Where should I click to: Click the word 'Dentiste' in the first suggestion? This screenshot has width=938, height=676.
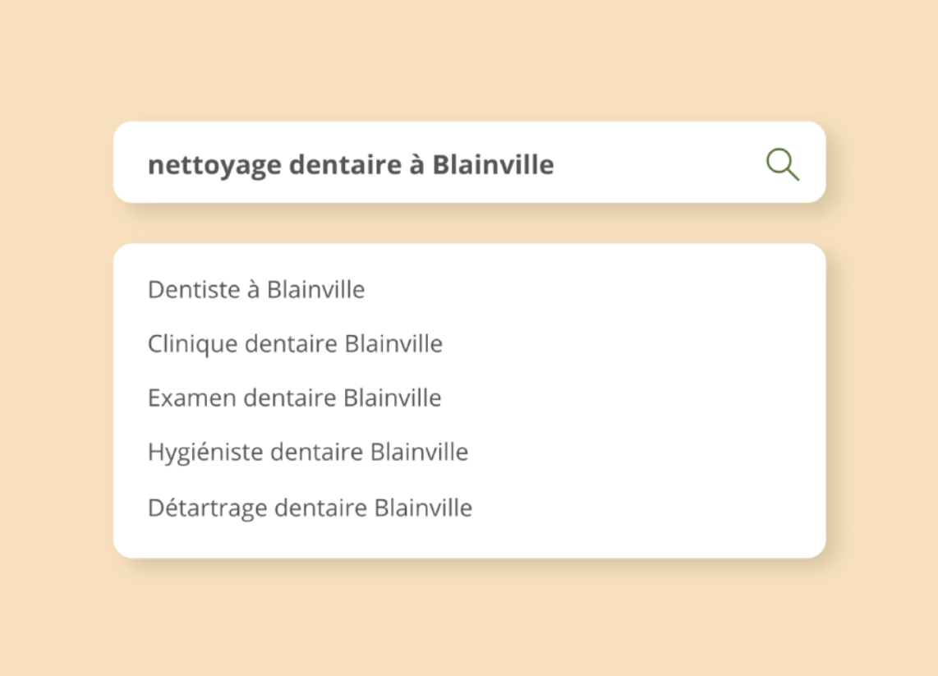click(x=194, y=290)
